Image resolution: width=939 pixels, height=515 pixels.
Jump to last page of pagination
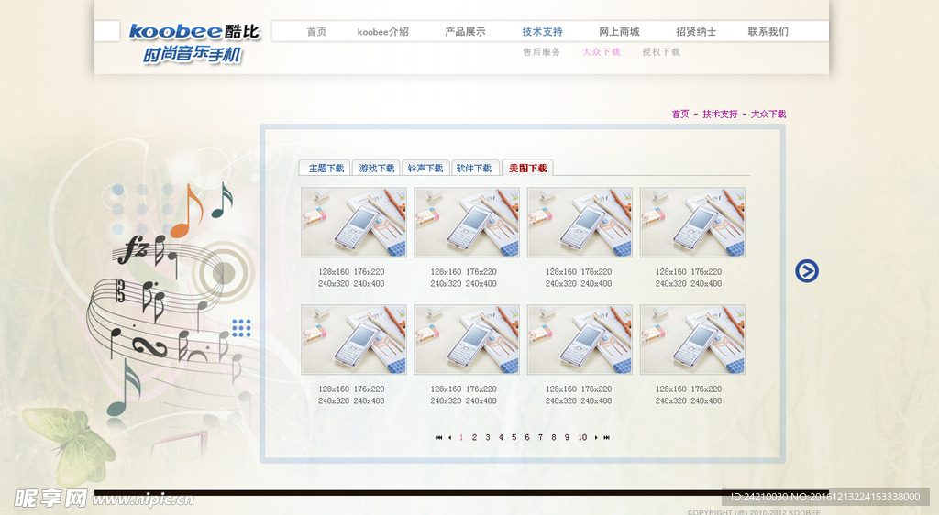pyautogui.click(x=607, y=438)
